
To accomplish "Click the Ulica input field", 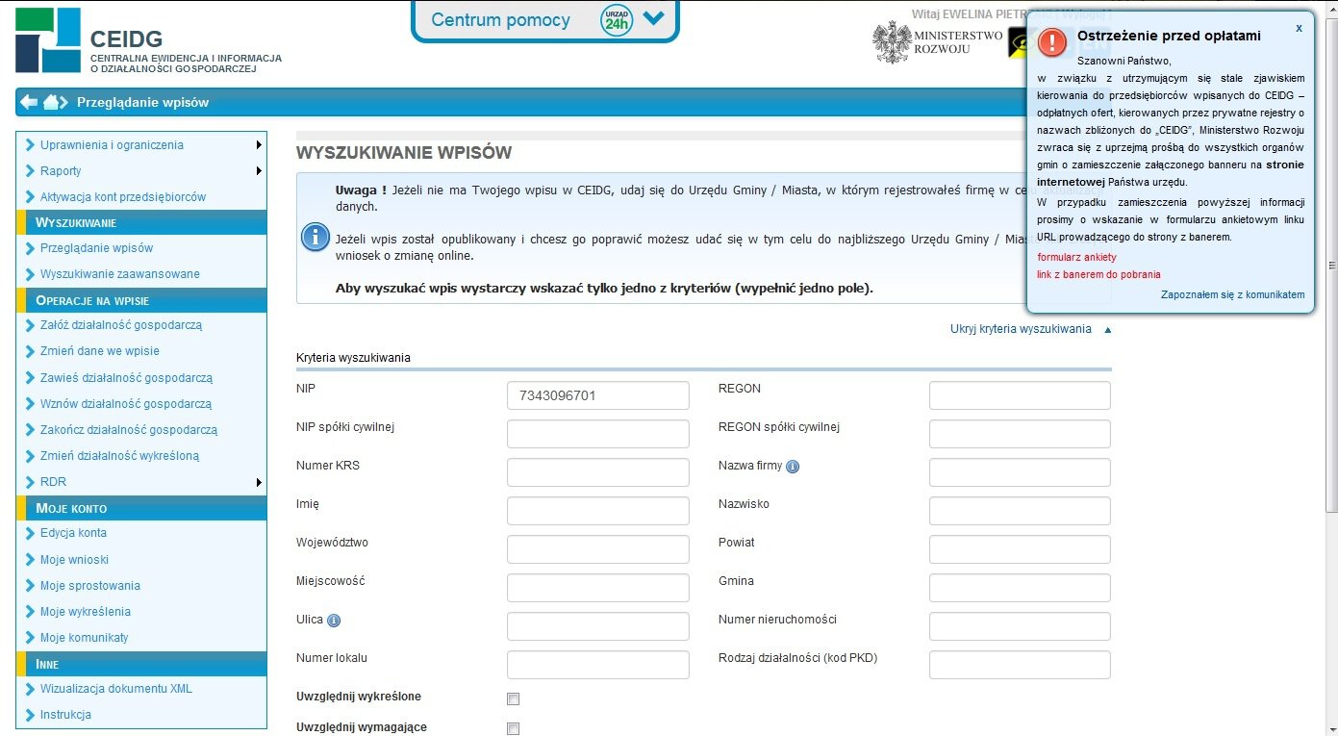I will (x=598, y=626).
